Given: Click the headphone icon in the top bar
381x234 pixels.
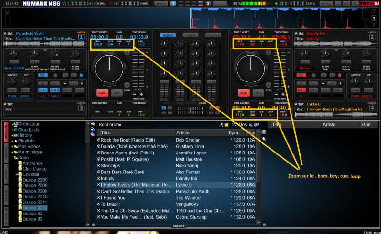Looking at the screenshot, I should tap(64, 4).
